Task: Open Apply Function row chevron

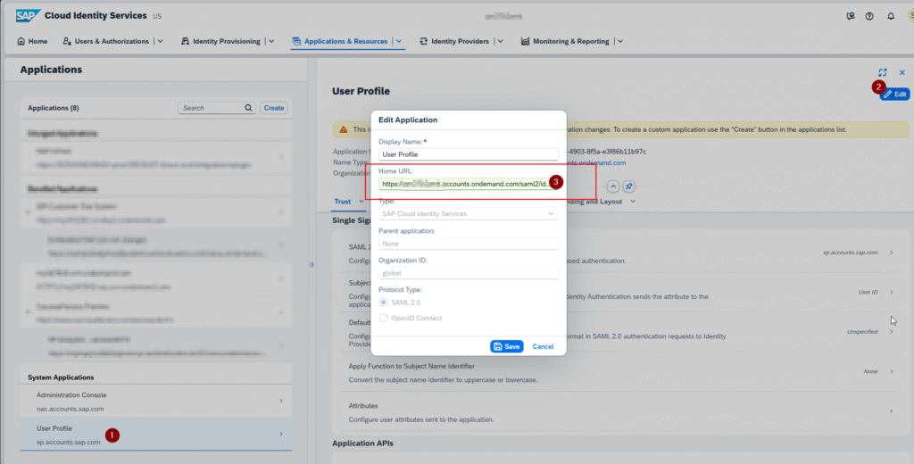Action: tap(892, 371)
